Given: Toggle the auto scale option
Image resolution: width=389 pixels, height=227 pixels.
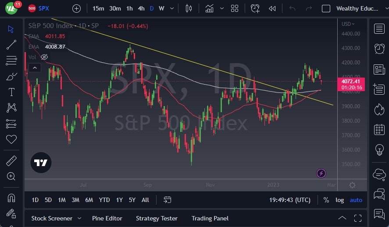Looking at the screenshot, I should click(356, 200).
